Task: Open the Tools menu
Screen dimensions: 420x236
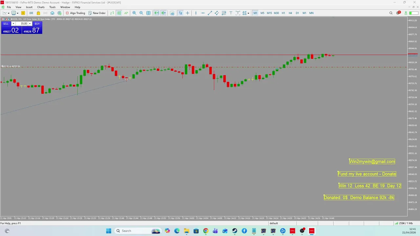Action: pos(52,7)
